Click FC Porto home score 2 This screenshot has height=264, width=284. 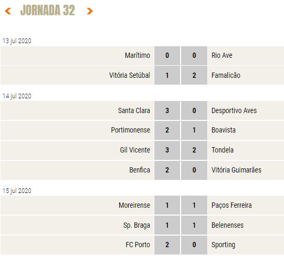point(167,245)
